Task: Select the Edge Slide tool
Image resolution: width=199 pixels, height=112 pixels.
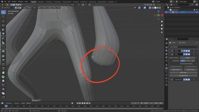Action: [3, 85]
